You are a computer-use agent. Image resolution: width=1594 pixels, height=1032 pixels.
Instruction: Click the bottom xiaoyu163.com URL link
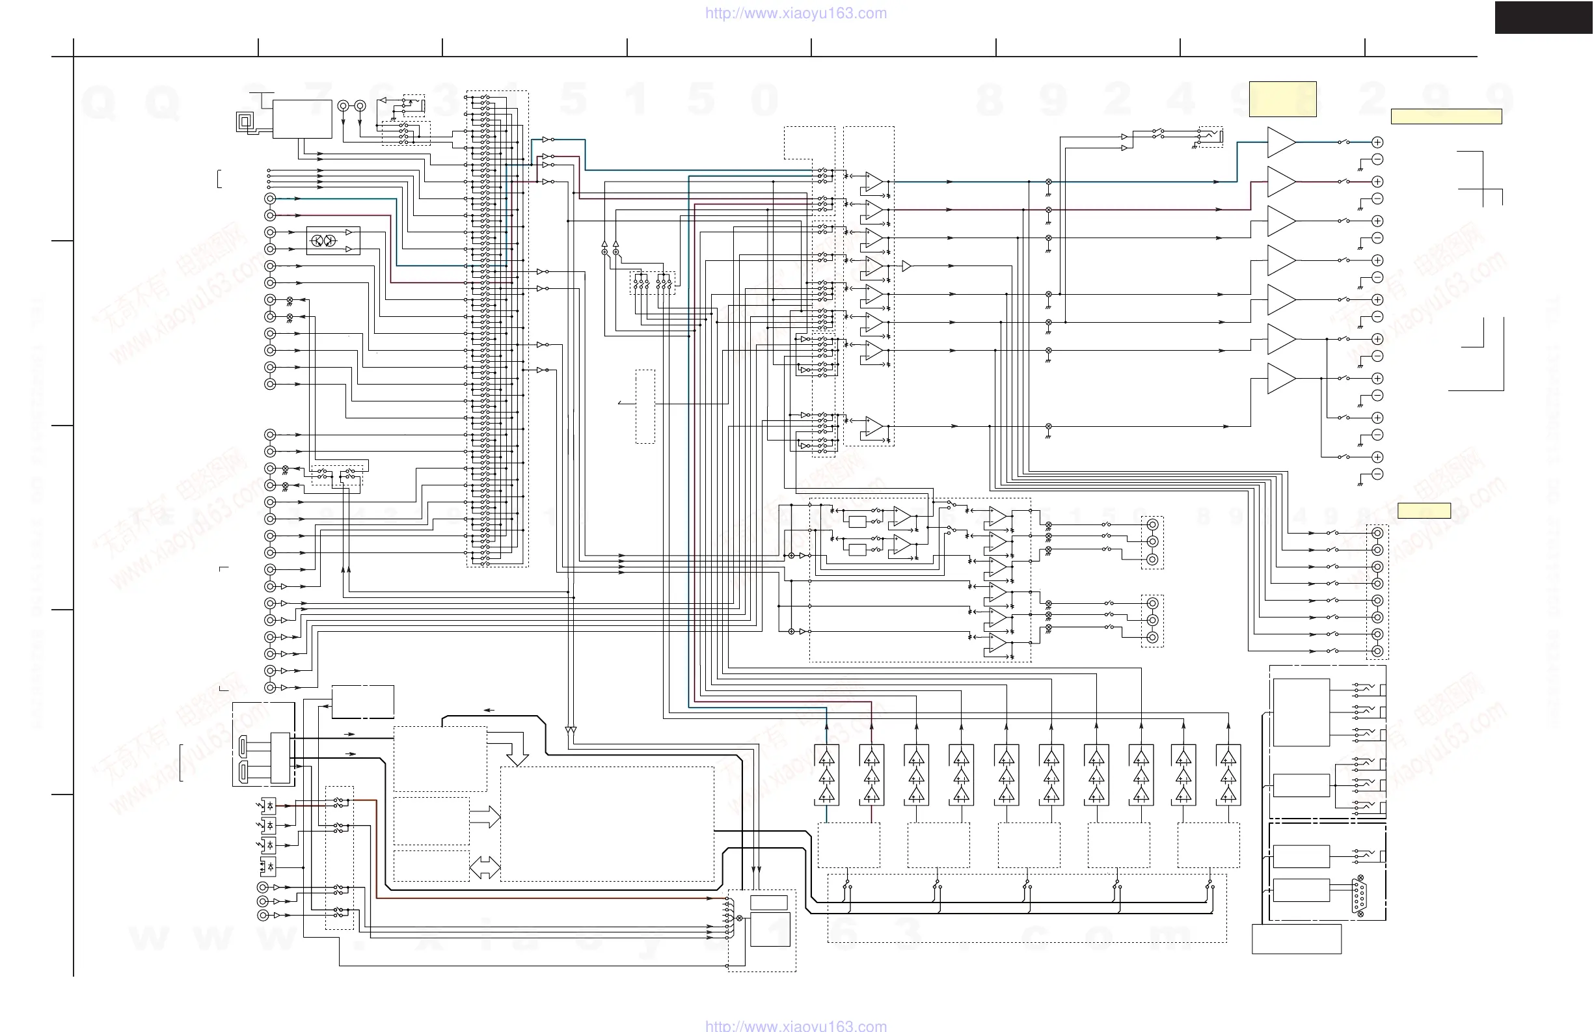tap(796, 1025)
